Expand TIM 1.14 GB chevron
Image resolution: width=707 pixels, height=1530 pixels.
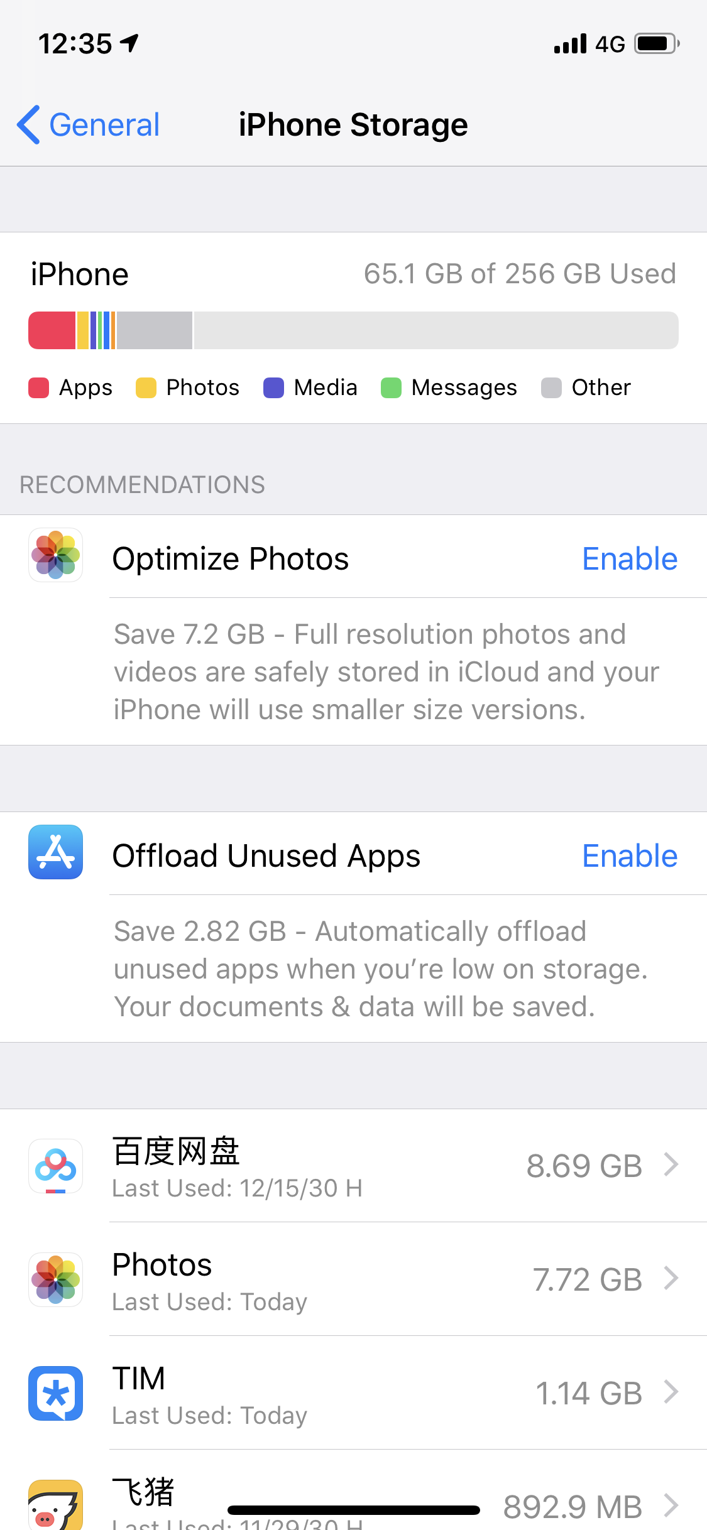point(671,1392)
